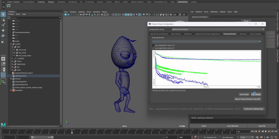Expand the SKELETONS group in Outliner
The height and width of the screenshot is (139, 279).
(12, 64)
